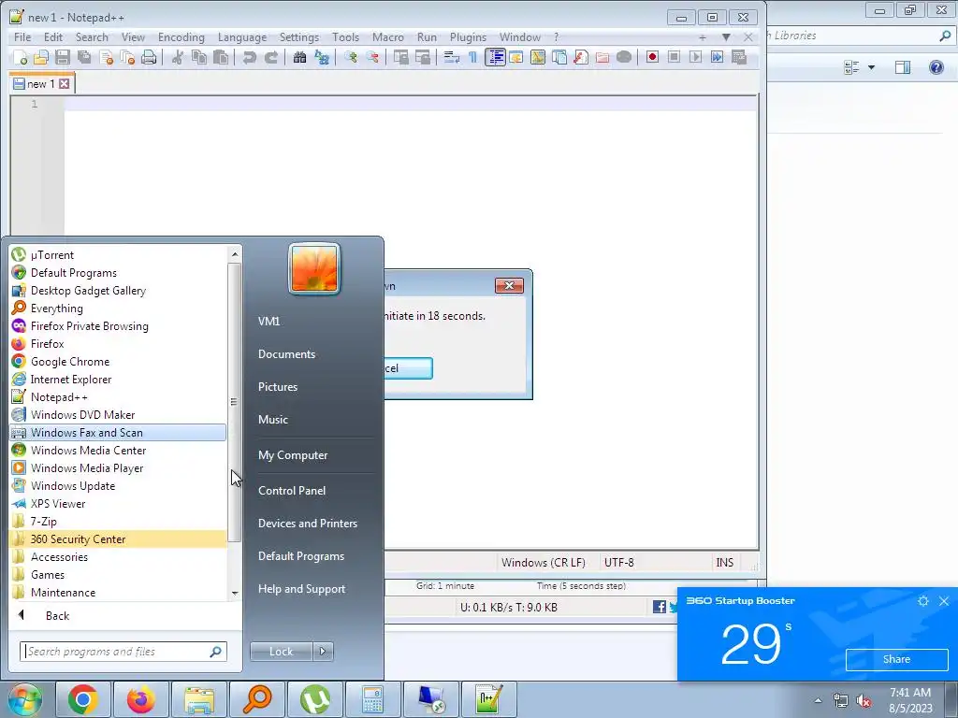This screenshot has width=958, height=718.
Task: Open Windows Fax and Scan entry
Action: tap(118, 432)
